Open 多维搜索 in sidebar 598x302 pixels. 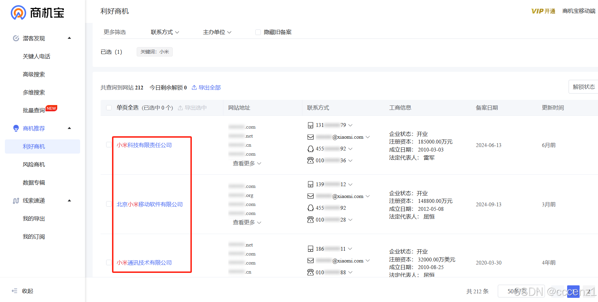point(34,92)
